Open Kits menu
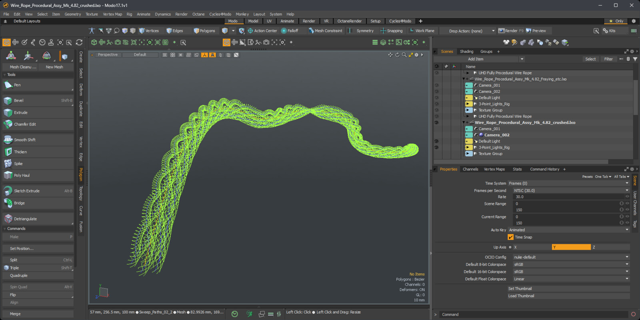Image resolution: width=640 pixels, height=320 pixels. pos(609,31)
